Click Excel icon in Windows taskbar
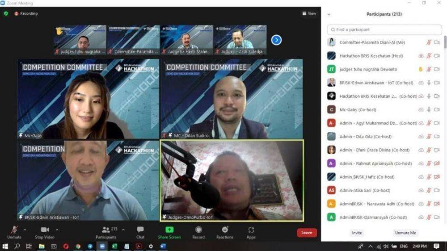 click(114, 246)
